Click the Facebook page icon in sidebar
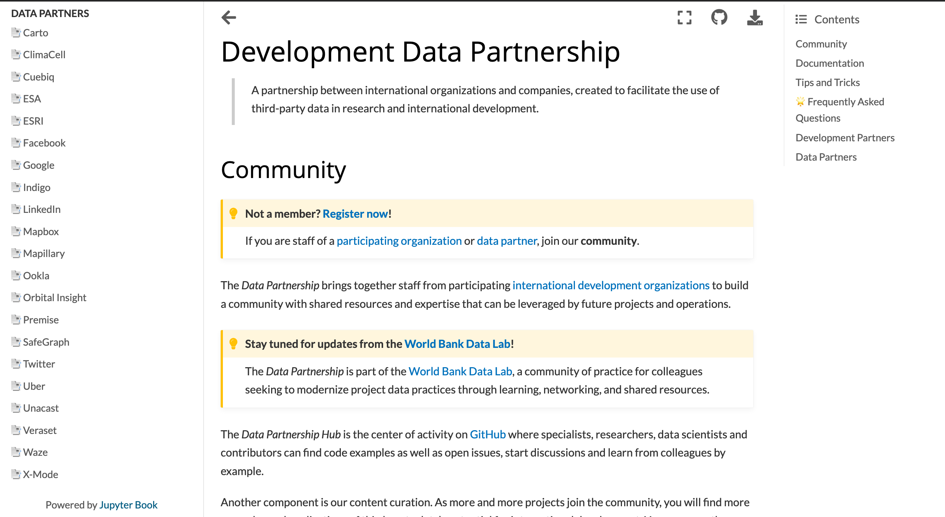 (x=16, y=143)
